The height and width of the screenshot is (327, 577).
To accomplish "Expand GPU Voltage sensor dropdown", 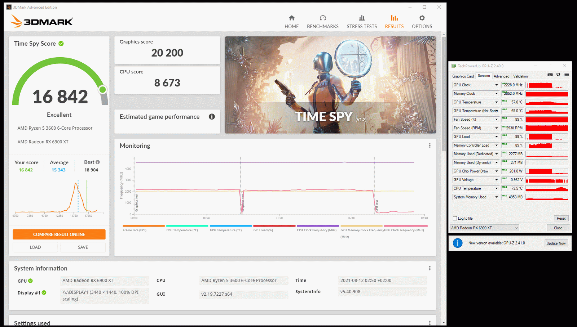I will coord(496,180).
